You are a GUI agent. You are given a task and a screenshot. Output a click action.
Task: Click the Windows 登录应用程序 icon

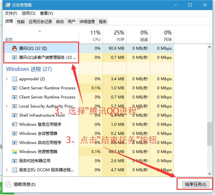(15, 124)
